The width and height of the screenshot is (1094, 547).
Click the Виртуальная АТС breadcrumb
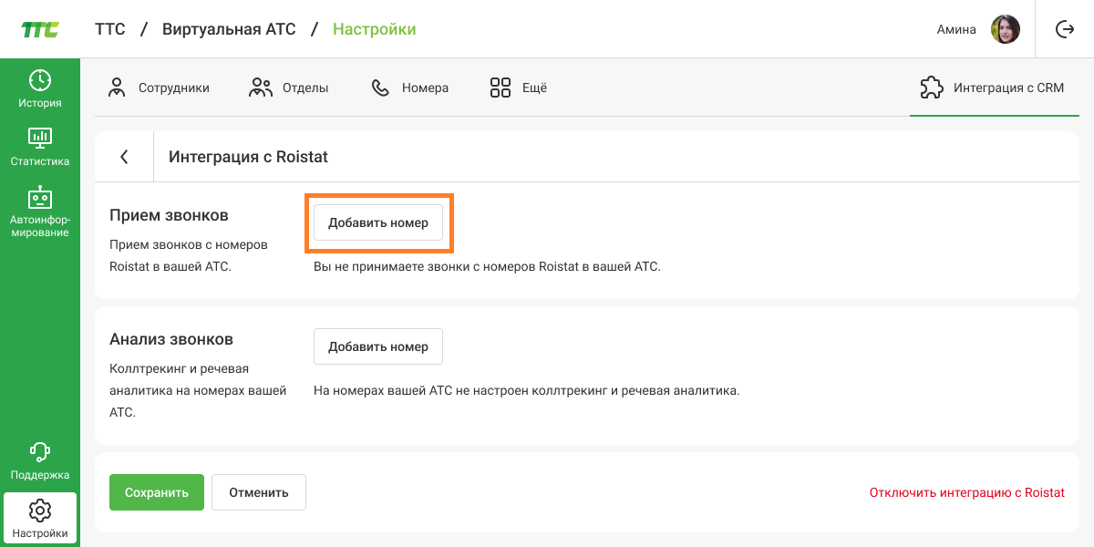(229, 29)
